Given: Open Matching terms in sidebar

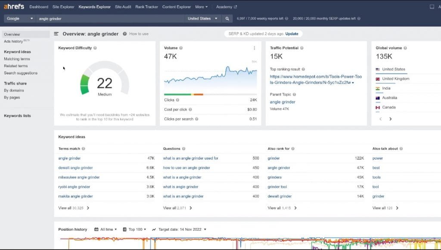Looking at the screenshot, I should (x=17, y=59).
